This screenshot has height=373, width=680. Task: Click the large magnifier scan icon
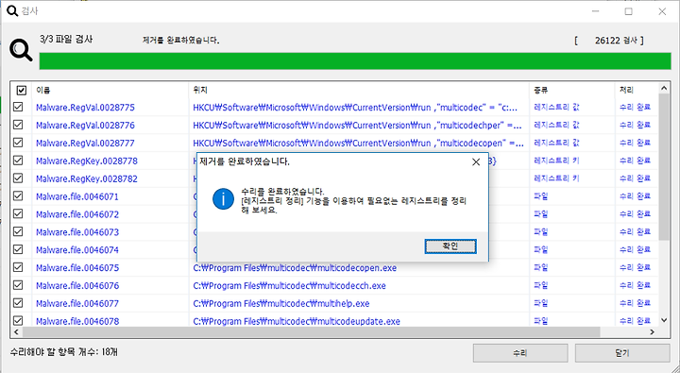[21, 51]
